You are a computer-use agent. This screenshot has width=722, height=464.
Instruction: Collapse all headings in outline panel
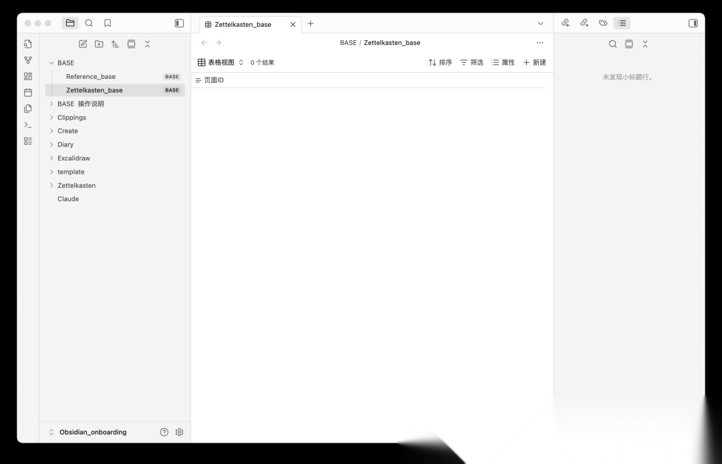click(x=645, y=44)
